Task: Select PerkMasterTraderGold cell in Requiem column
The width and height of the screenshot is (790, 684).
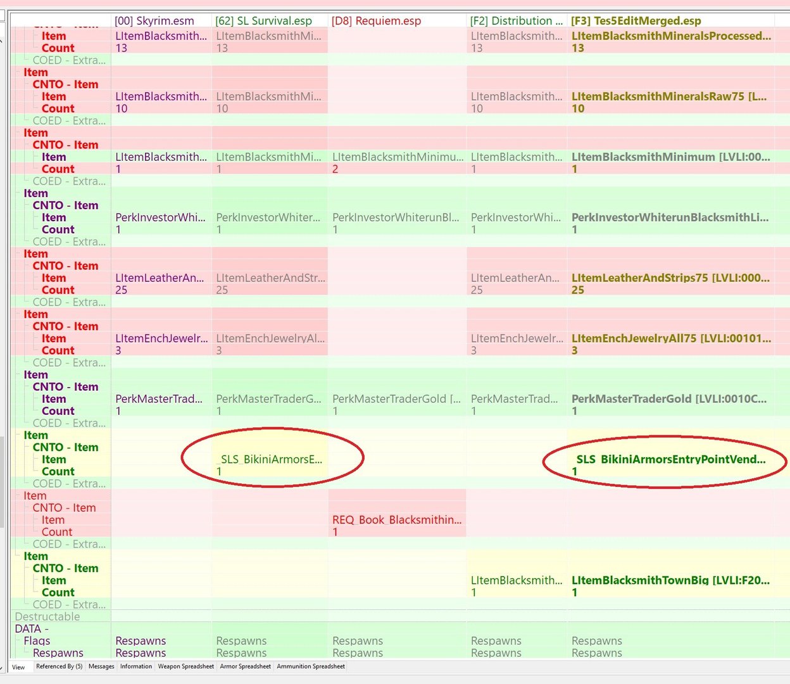Action: click(x=398, y=399)
